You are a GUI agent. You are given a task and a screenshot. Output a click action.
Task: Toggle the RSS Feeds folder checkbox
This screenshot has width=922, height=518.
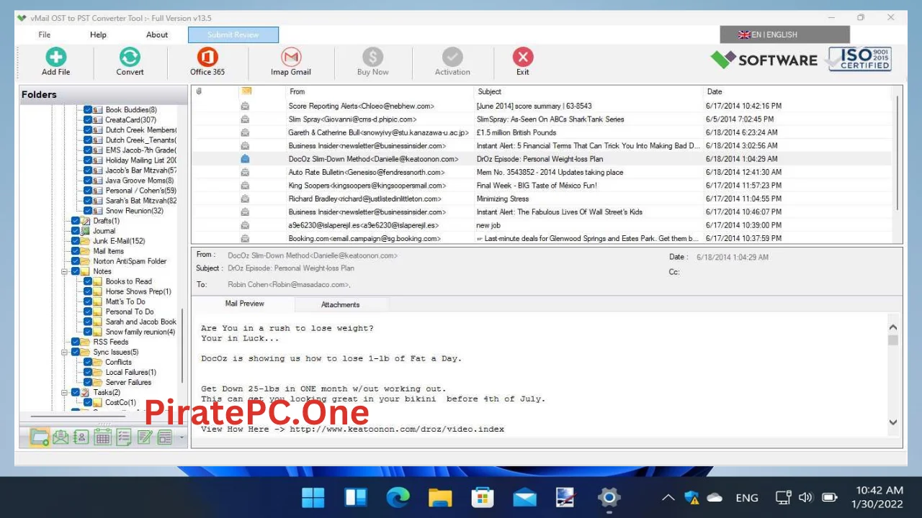point(76,342)
